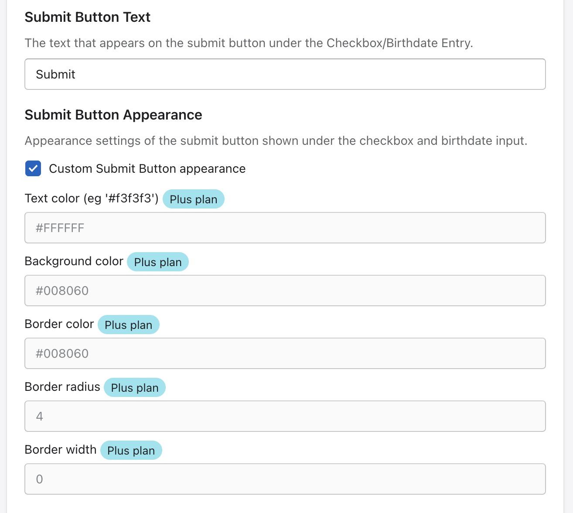Click the 'Border radius' field label
Screen dimensions: 573x513
[x=62, y=387]
